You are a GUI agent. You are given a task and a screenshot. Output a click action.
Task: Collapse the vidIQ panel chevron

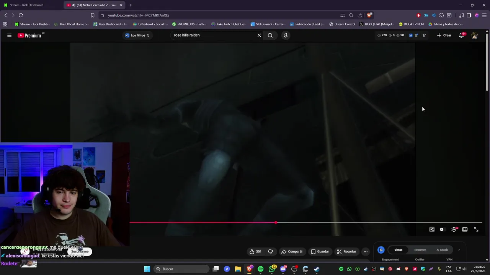[459, 250]
